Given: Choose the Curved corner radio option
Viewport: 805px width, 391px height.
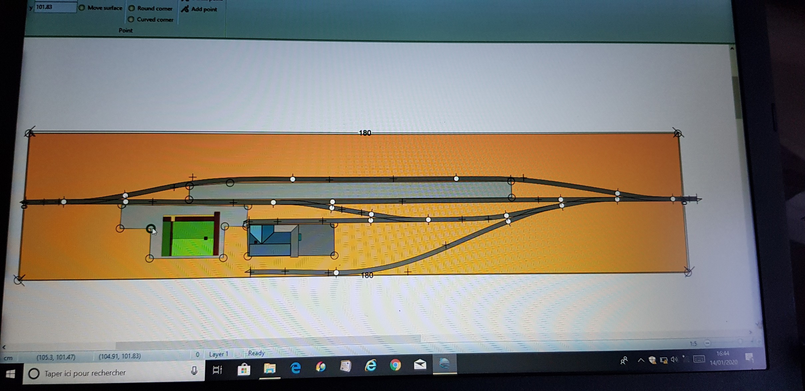Looking at the screenshot, I should coord(151,19).
